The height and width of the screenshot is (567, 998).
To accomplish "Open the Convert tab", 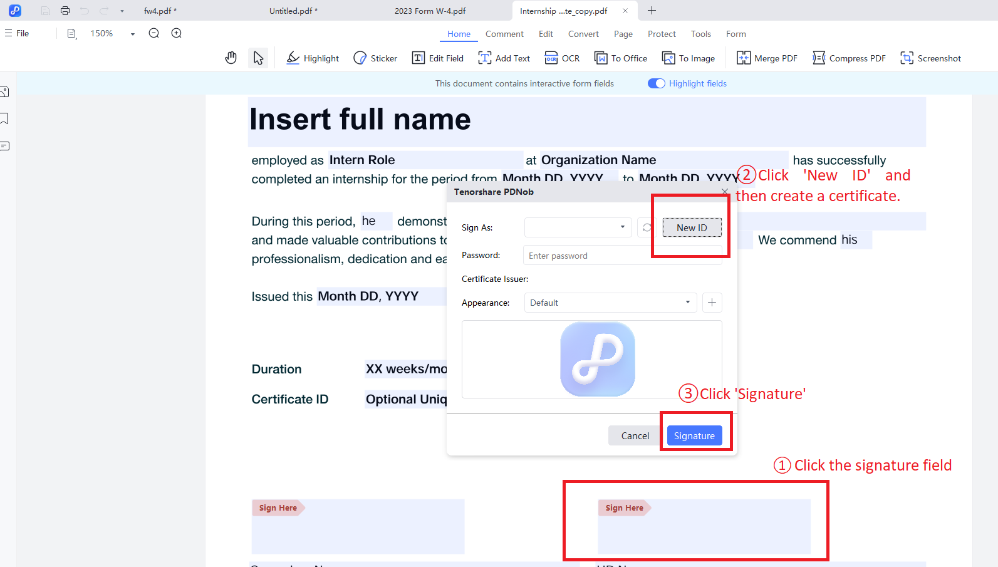I will [x=583, y=34].
